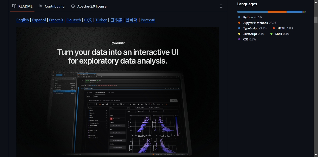Open the PyGWalker hero banner image
The width and height of the screenshot is (318, 157).
click(117, 92)
